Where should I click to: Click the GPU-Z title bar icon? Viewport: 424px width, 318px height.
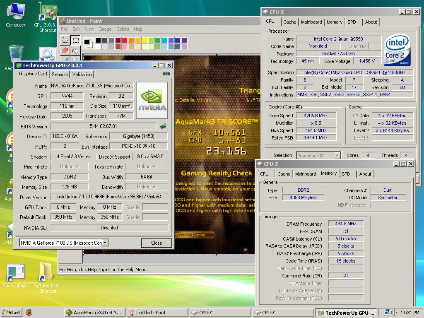coord(19,65)
